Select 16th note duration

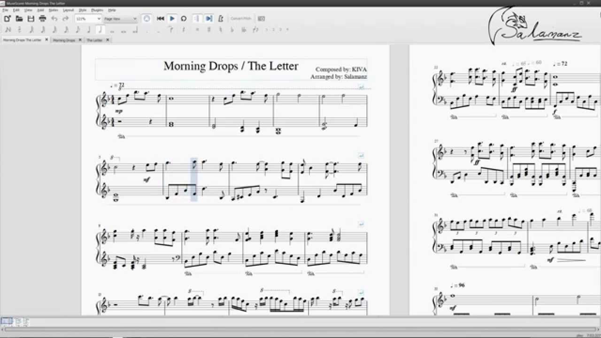pyautogui.click(x=66, y=30)
